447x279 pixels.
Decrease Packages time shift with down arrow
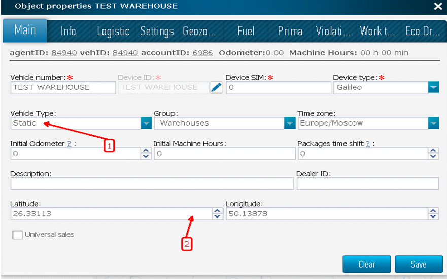click(433, 156)
